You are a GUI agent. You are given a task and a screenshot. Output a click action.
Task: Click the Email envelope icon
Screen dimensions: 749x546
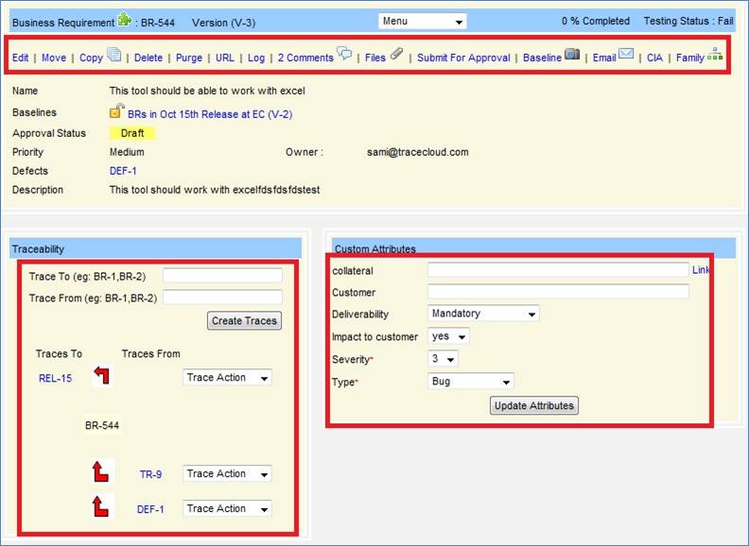[x=626, y=55]
